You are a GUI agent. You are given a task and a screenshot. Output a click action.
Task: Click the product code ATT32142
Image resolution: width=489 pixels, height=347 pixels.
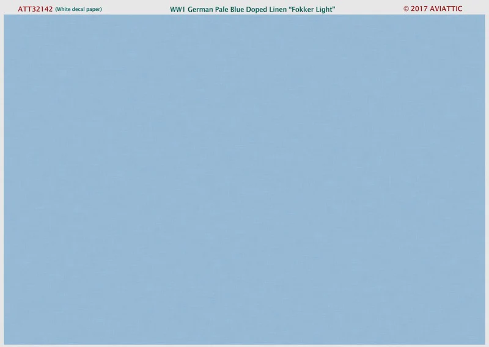coord(35,9)
